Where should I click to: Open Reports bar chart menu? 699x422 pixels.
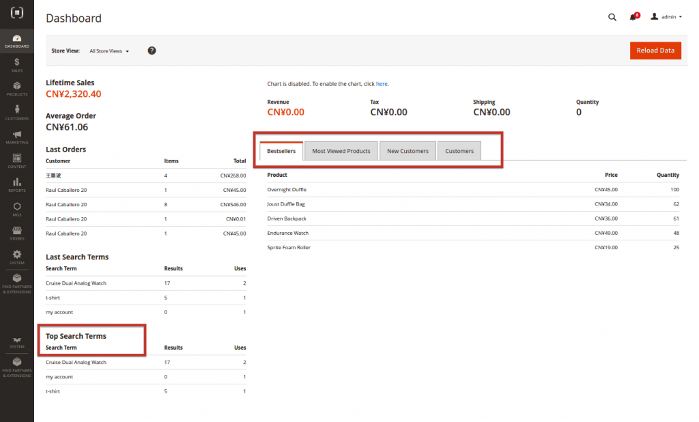pos(16,185)
